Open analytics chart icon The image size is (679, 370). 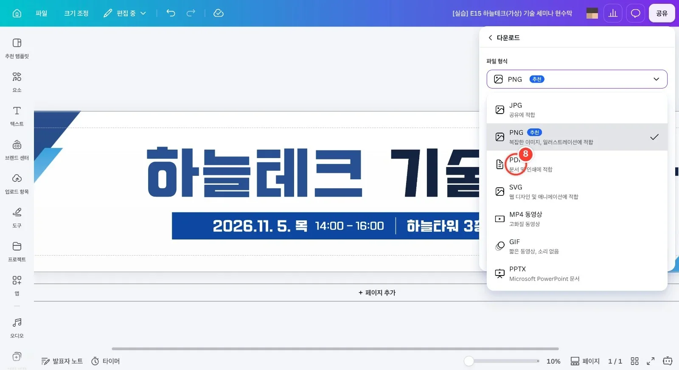(x=613, y=13)
